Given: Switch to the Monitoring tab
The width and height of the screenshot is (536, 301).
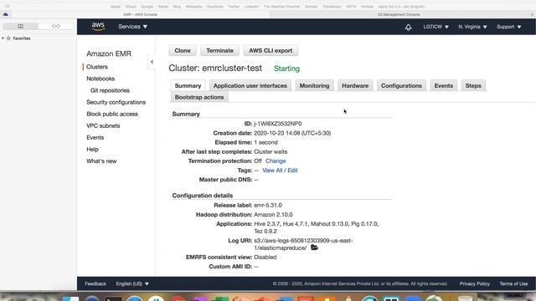Looking at the screenshot, I should (x=315, y=85).
